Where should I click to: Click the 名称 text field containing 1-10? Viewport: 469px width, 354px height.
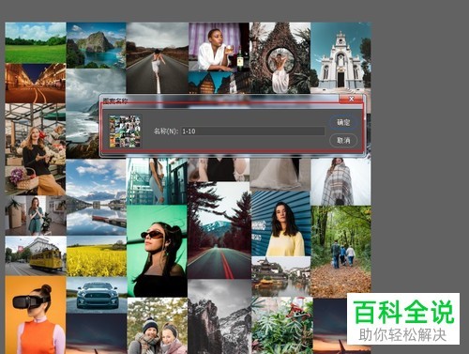click(x=252, y=131)
